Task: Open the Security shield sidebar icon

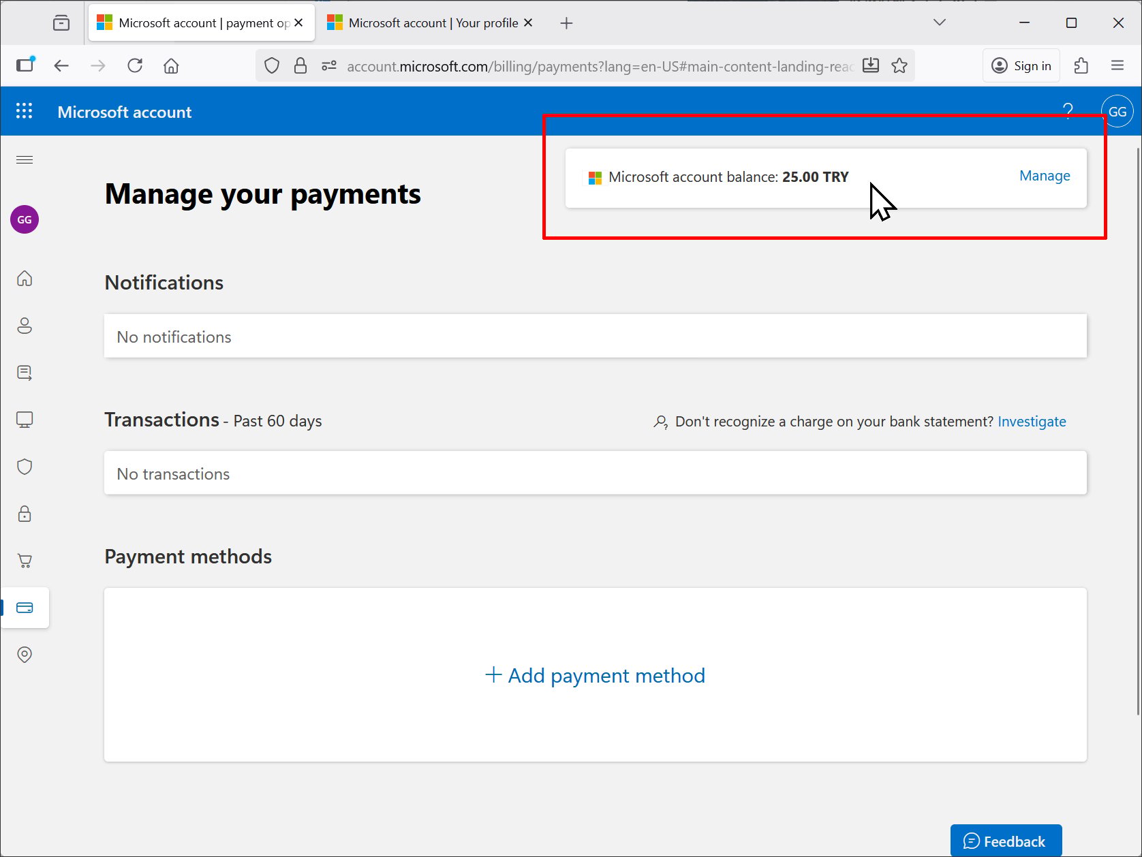Action: pyautogui.click(x=25, y=467)
